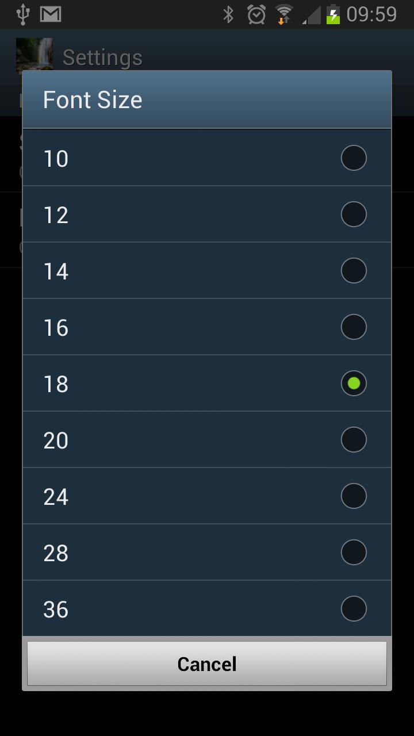
Task: Select the font size 14 radio button
Action: click(354, 271)
